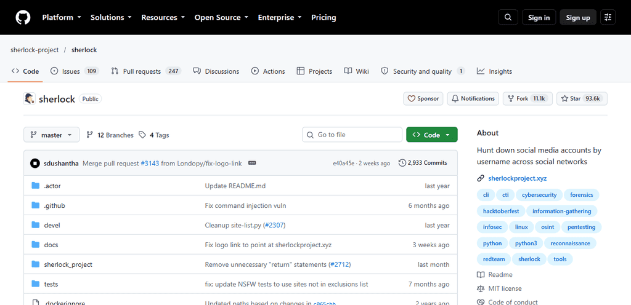This screenshot has height=305, width=631.
Task: Click the branches icon beside 12 Branches
Action: [x=90, y=135]
